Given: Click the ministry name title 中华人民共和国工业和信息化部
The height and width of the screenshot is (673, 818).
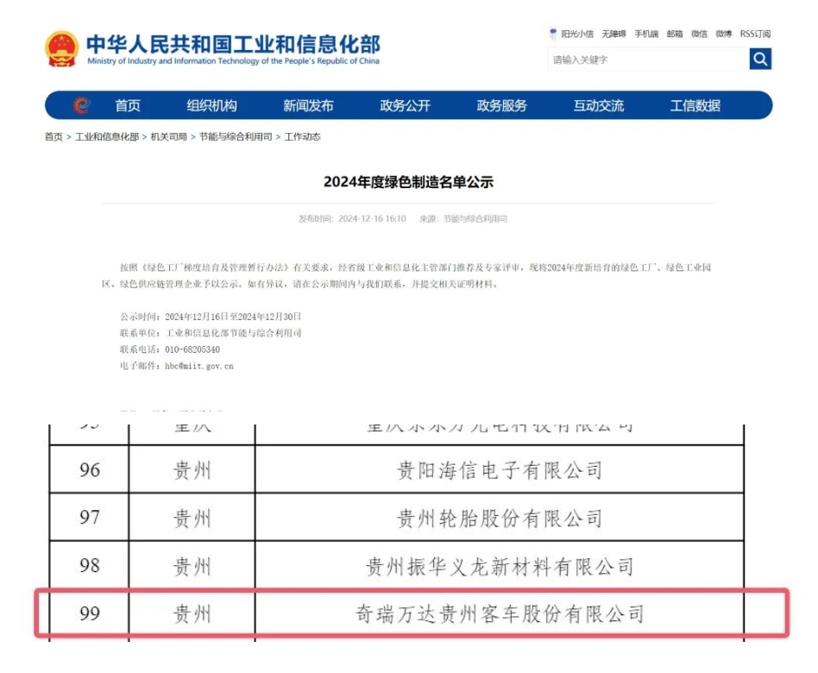Looking at the screenshot, I should (233, 44).
